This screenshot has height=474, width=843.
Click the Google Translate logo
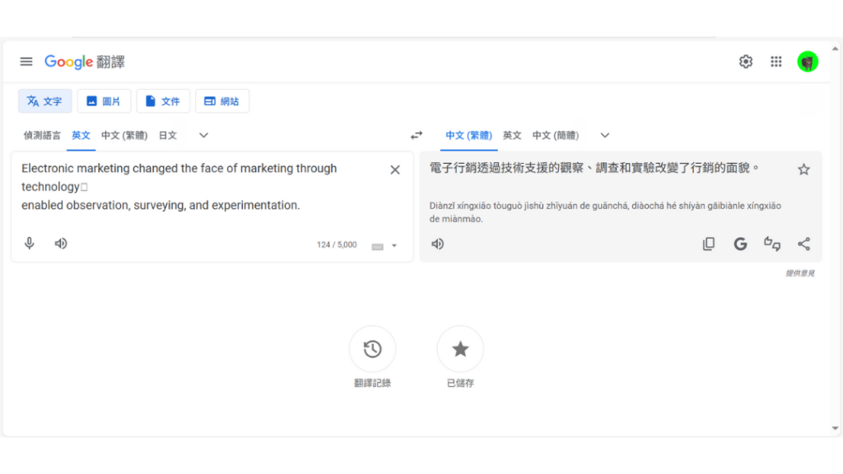tap(85, 62)
